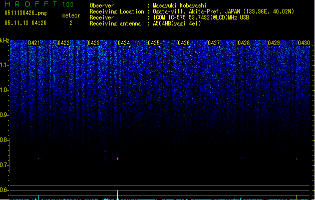
Task: Select the filename 0511130420.png
Action: coord(26,13)
